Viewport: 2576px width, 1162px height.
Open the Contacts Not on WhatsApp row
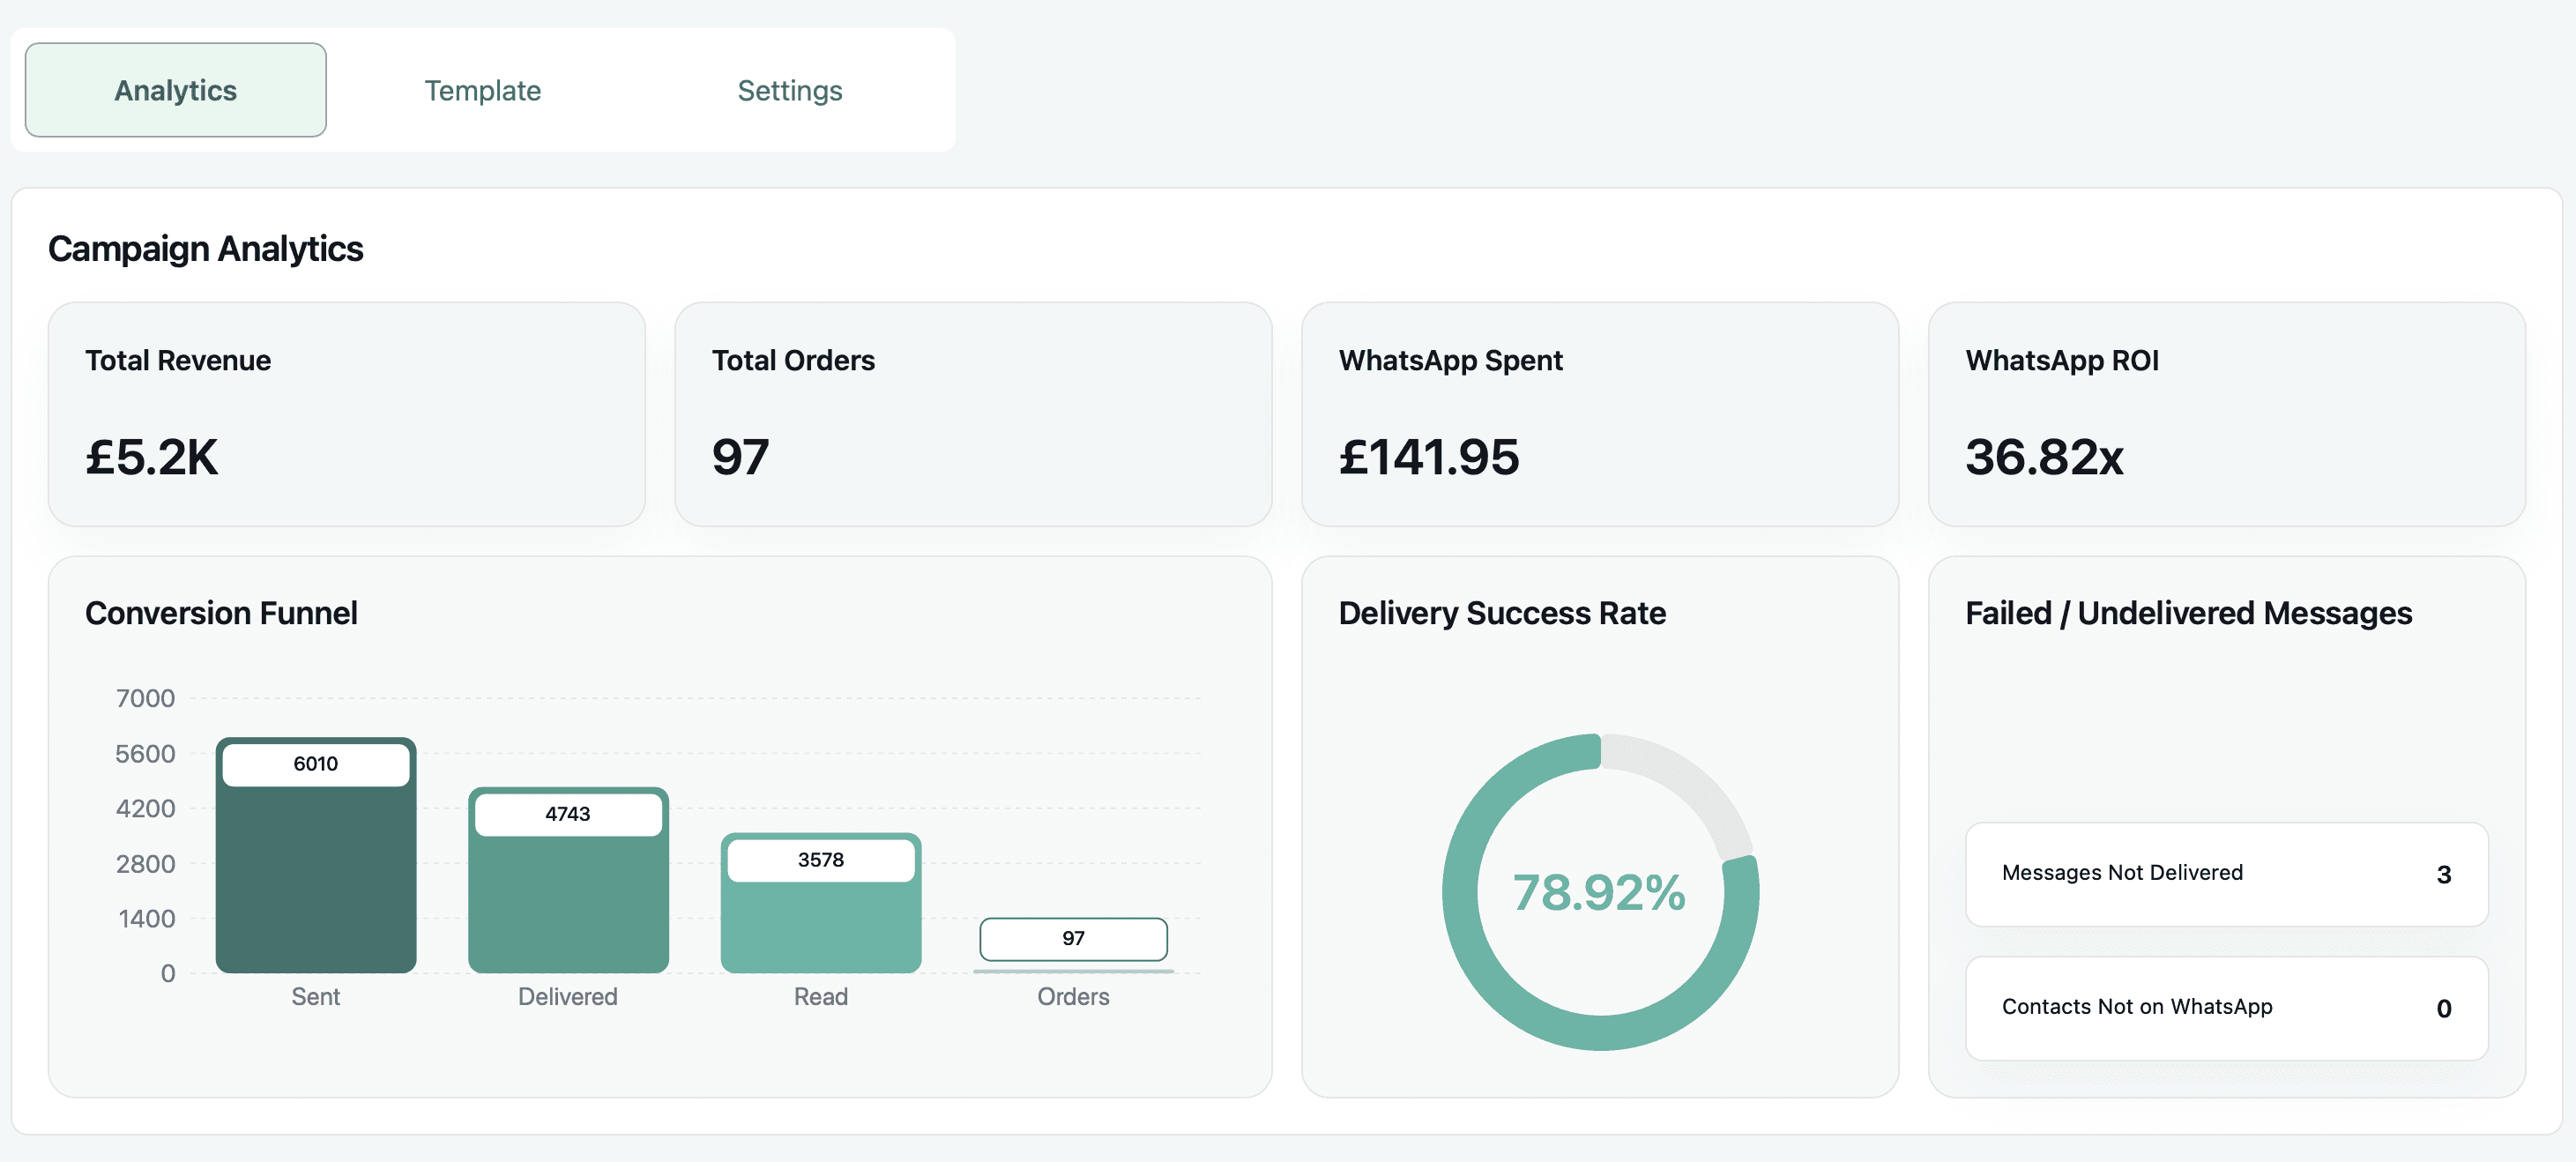(x=2225, y=1008)
